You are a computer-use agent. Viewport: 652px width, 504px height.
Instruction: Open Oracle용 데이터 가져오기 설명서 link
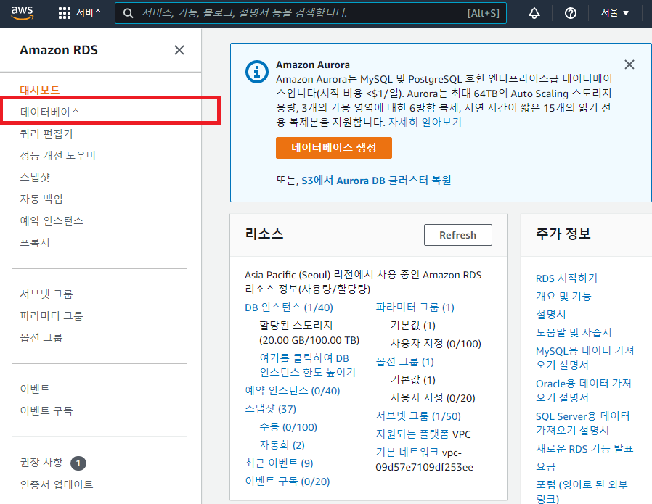(584, 390)
